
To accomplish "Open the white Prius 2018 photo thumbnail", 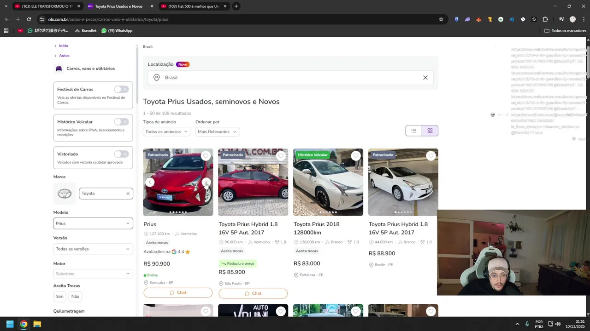I will click(x=328, y=182).
